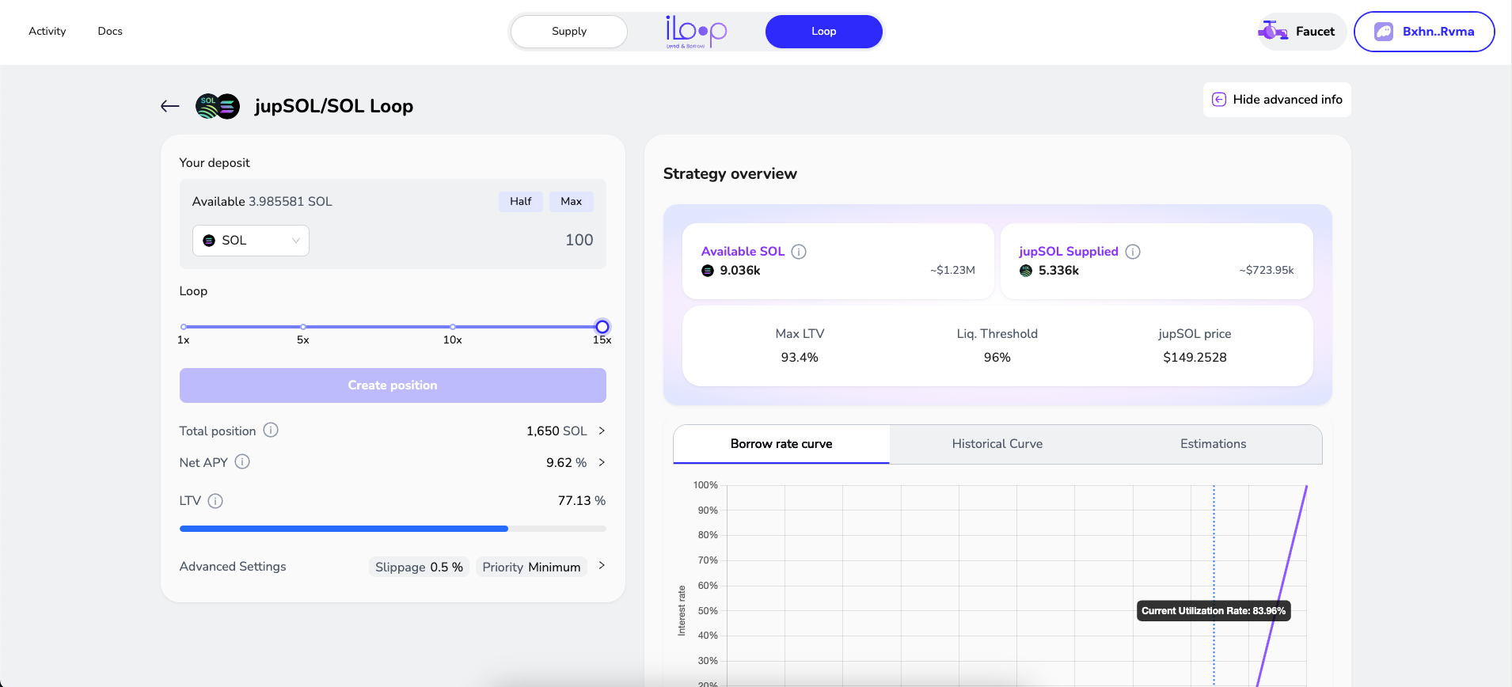Open the Activity page
This screenshot has height=687, width=1512.
(x=47, y=32)
